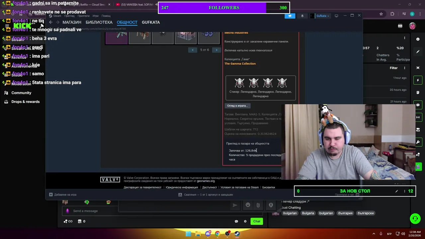Open Filter in Kick activity panel
425x239 pixels.
(x=393, y=68)
